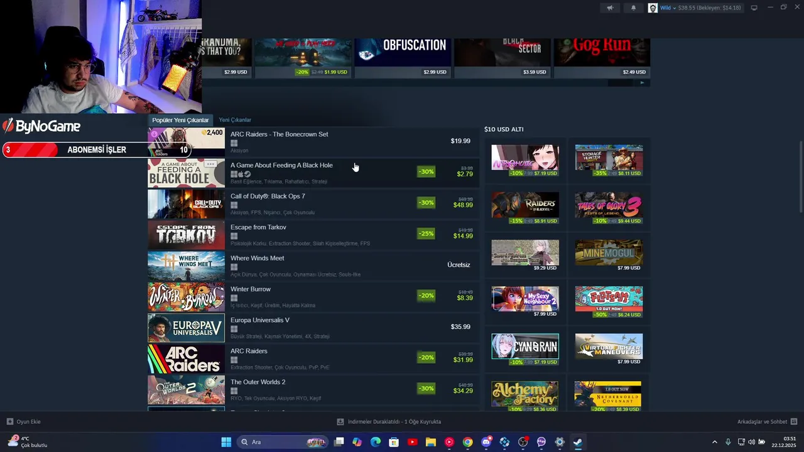Click the Ücretsiz label for Where Winds Meet

tap(459, 265)
